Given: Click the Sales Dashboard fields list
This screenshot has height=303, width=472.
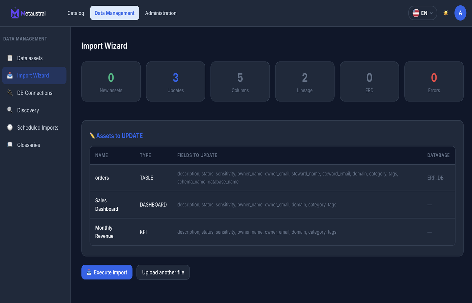Looking at the screenshot, I should click(257, 205).
